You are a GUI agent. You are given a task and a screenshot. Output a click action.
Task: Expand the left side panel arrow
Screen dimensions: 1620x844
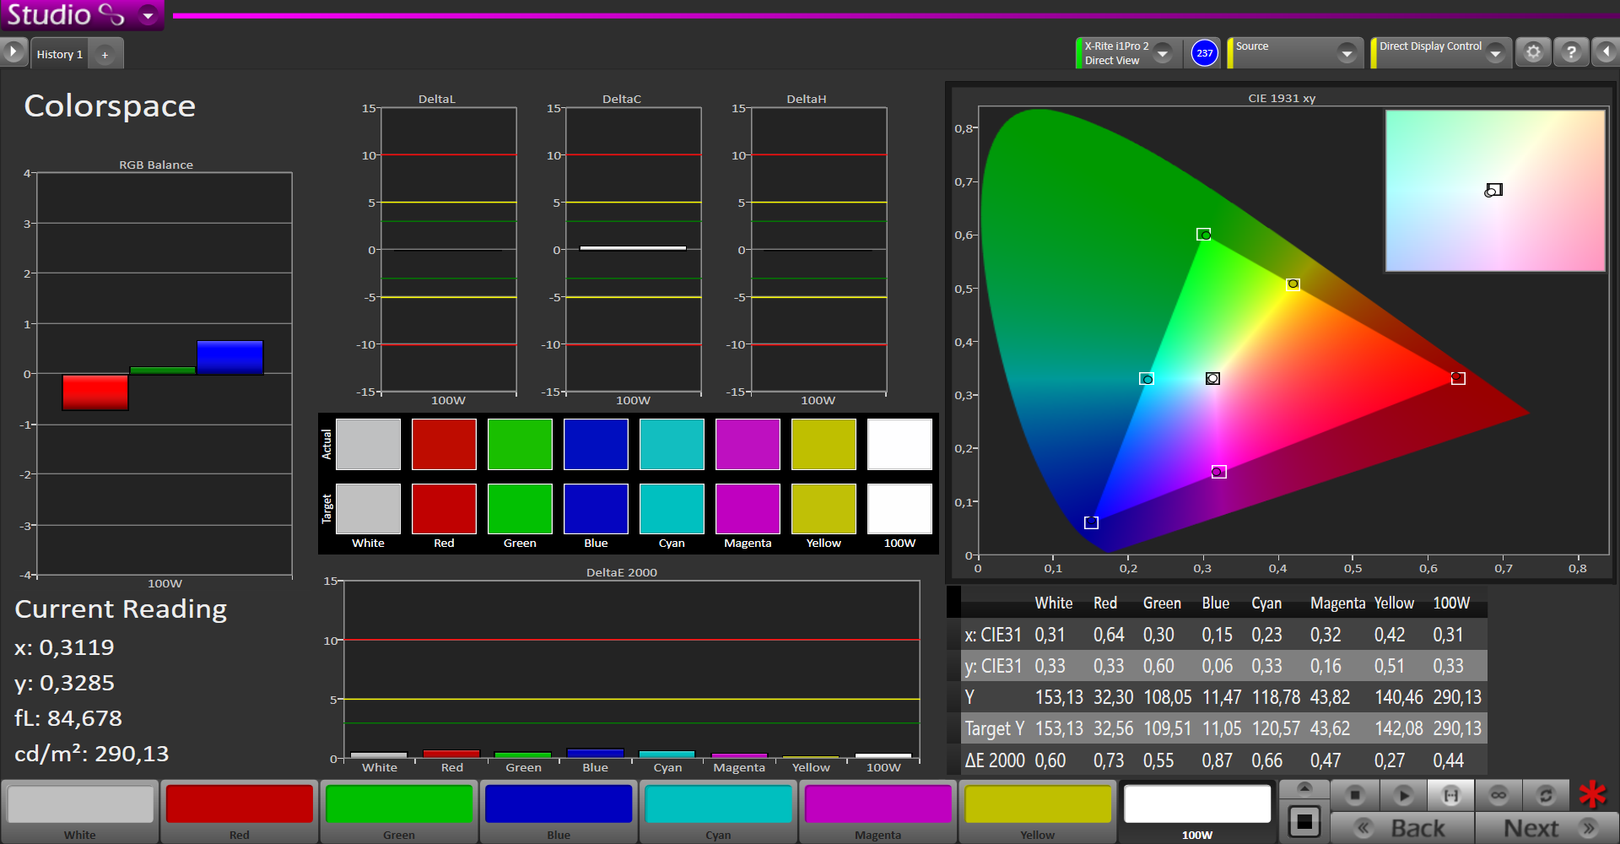click(13, 52)
